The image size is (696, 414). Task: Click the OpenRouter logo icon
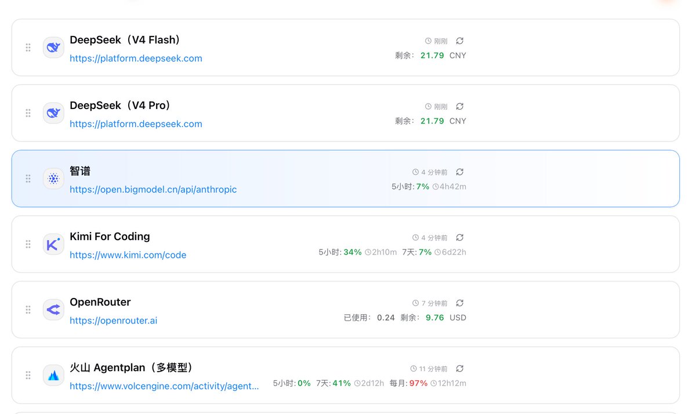pos(53,310)
